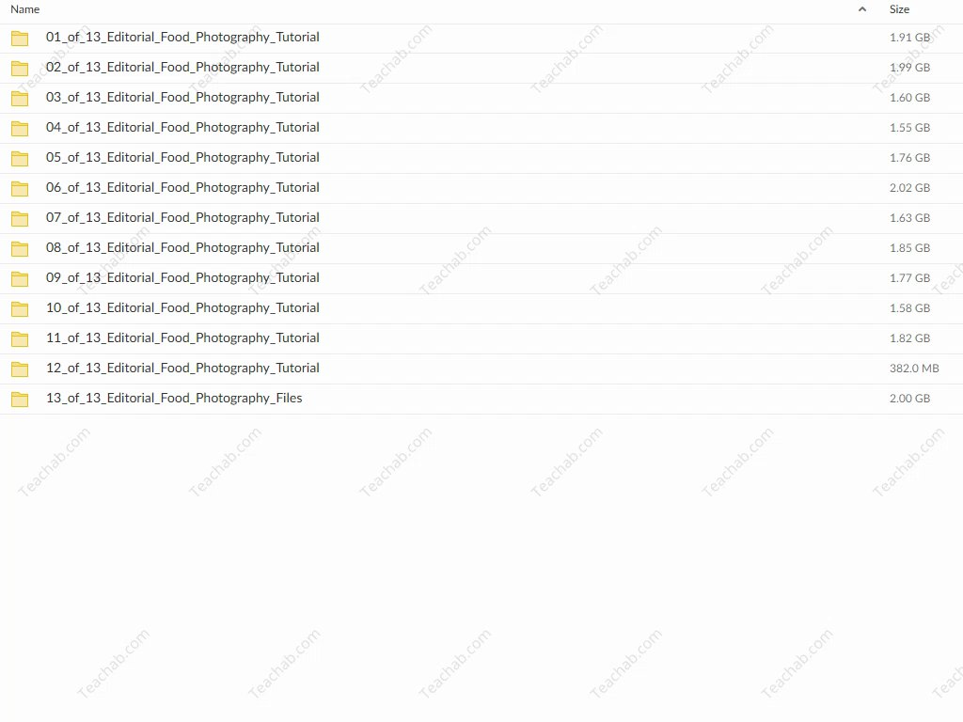The image size is (963, 722).
Task: Select the 382.0 MB size entry
Action: click(914, 369)
